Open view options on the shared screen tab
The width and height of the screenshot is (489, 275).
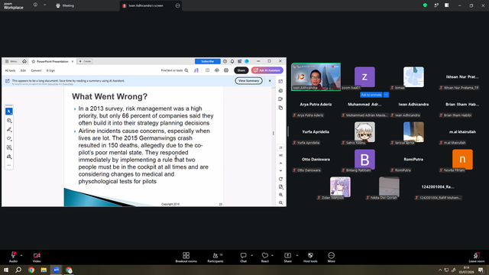coord(178,5)
